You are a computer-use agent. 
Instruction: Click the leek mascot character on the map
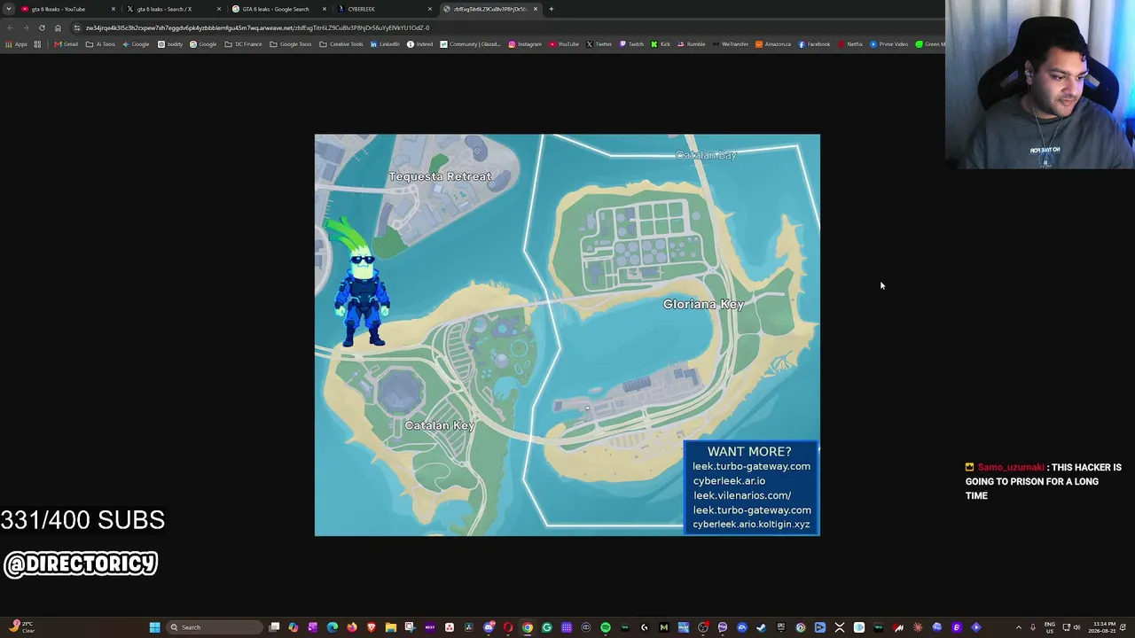pyautogui.click(x=359, y=284)
